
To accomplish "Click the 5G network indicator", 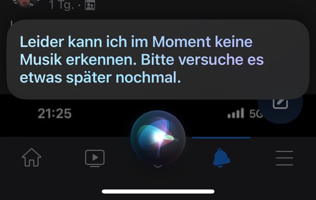I will pos(256,114).
